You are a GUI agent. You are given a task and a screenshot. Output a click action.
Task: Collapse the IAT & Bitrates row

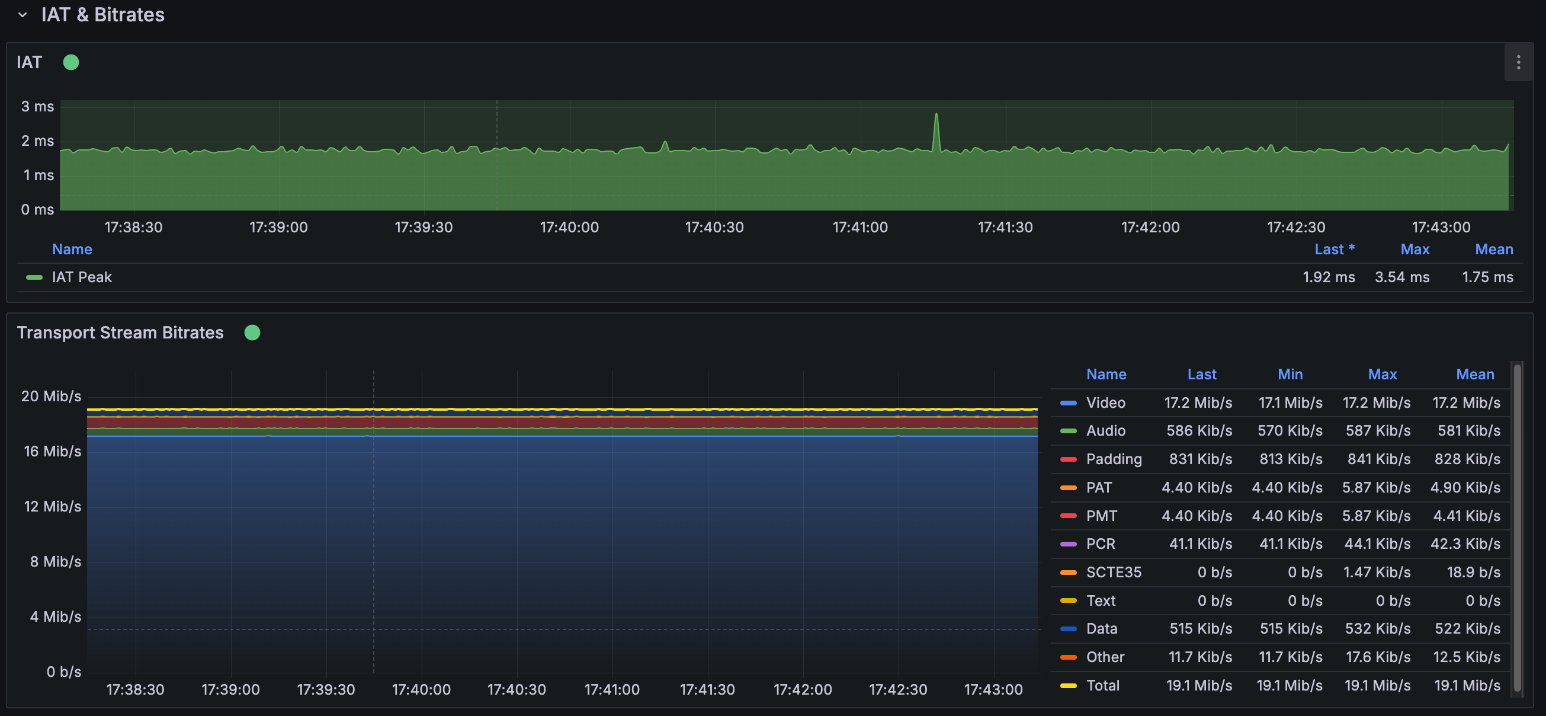point(23,15)
